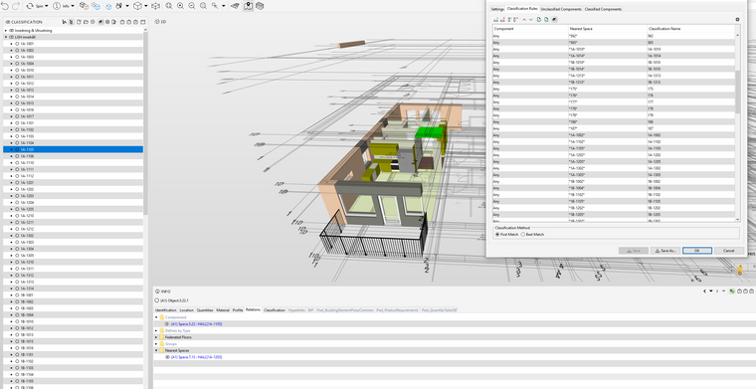Switch to the Classification tab in Info

(275, 310)
